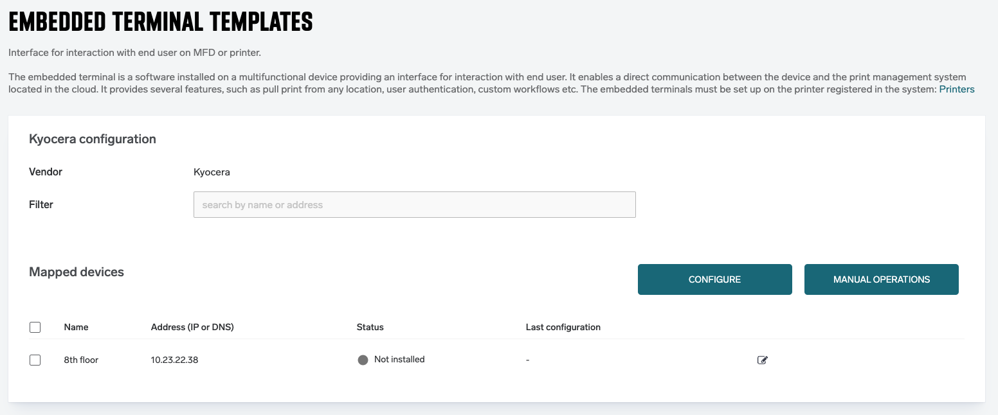Follow the Printers link
998x415 pixels.
[956, 89]
